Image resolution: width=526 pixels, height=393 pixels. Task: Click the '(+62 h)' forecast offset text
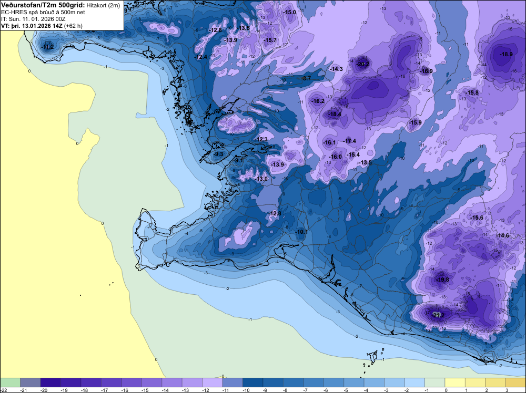click(x=73, y=26)
